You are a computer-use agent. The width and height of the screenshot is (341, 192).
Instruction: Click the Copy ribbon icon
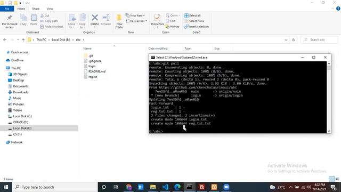(x=23, y=20)
